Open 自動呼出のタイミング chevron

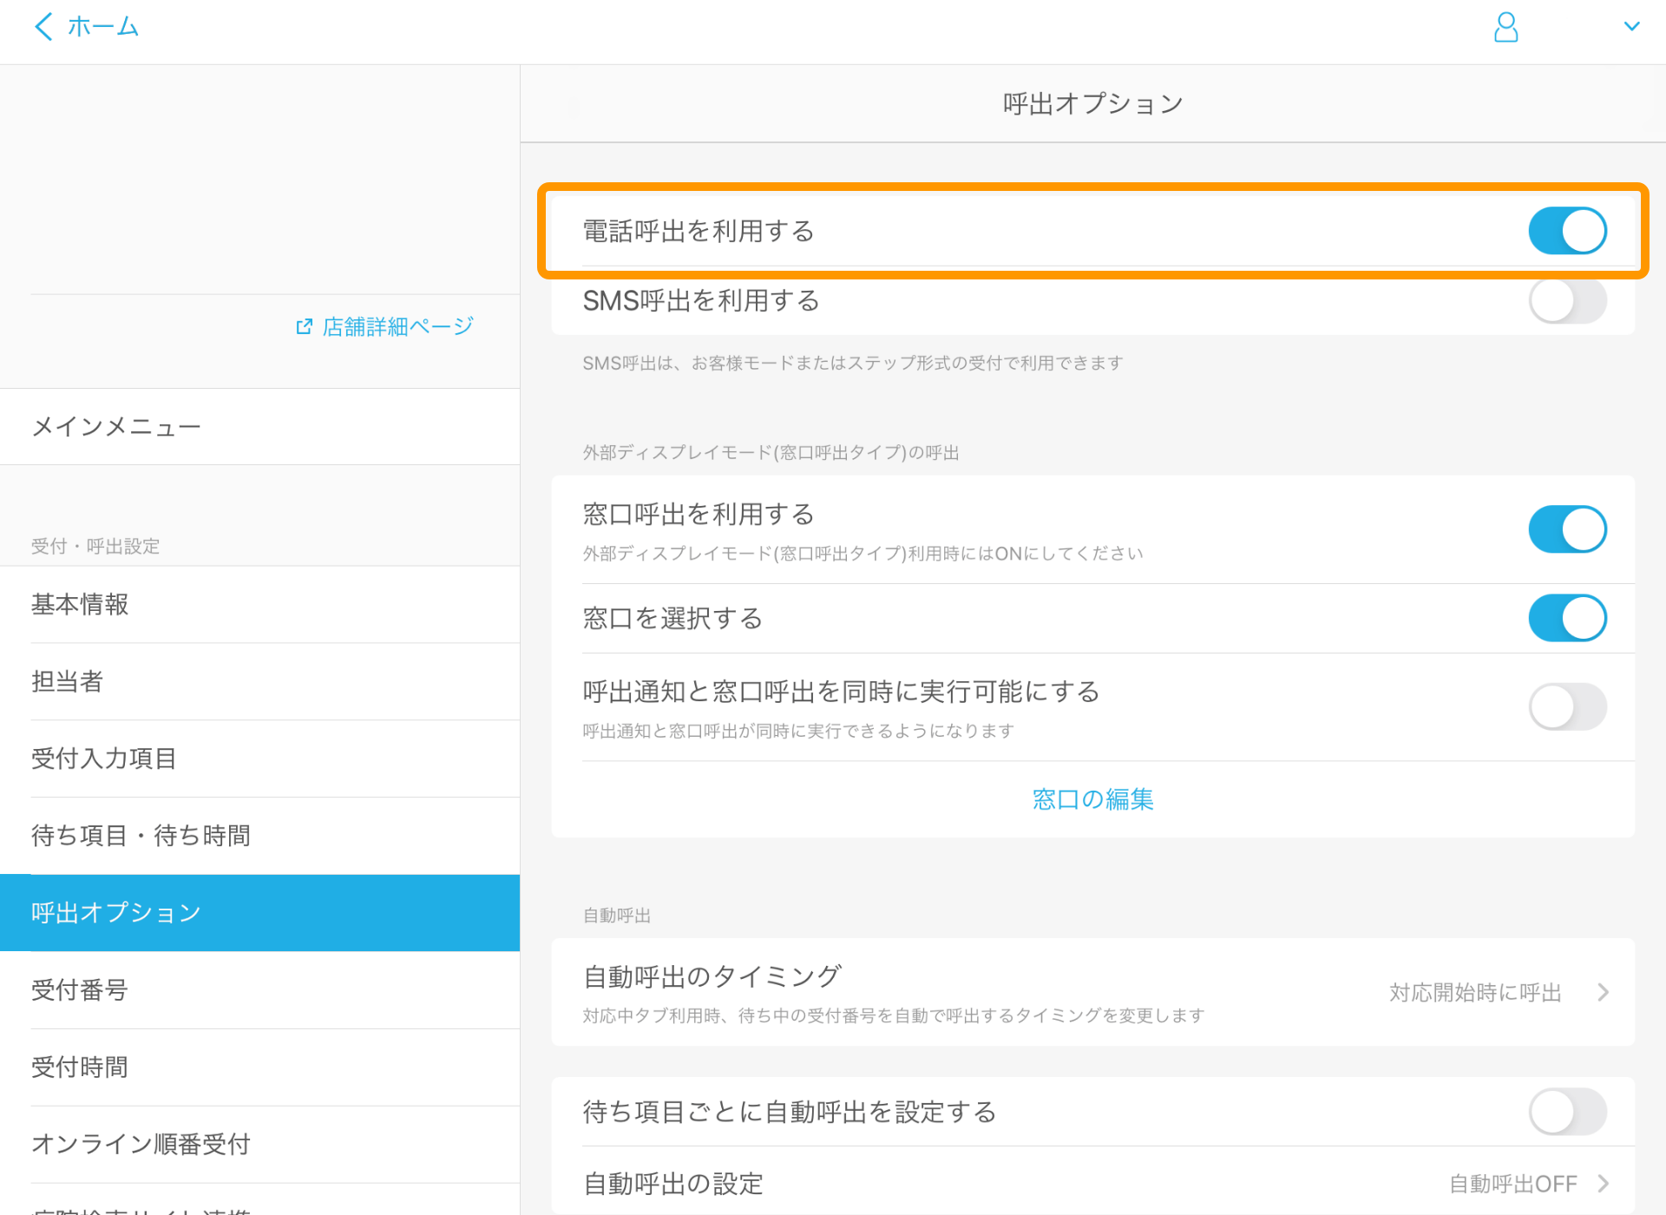tap(1603, 992)
